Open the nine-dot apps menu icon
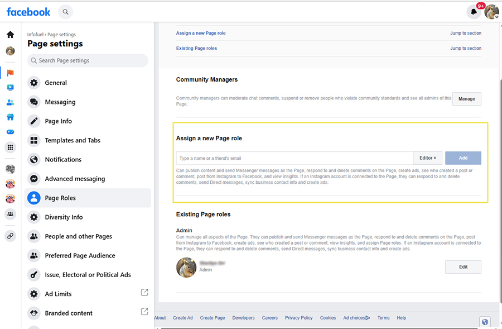This screenshot has height=329, width=502. pyautogui.click(x=10, y=147)
